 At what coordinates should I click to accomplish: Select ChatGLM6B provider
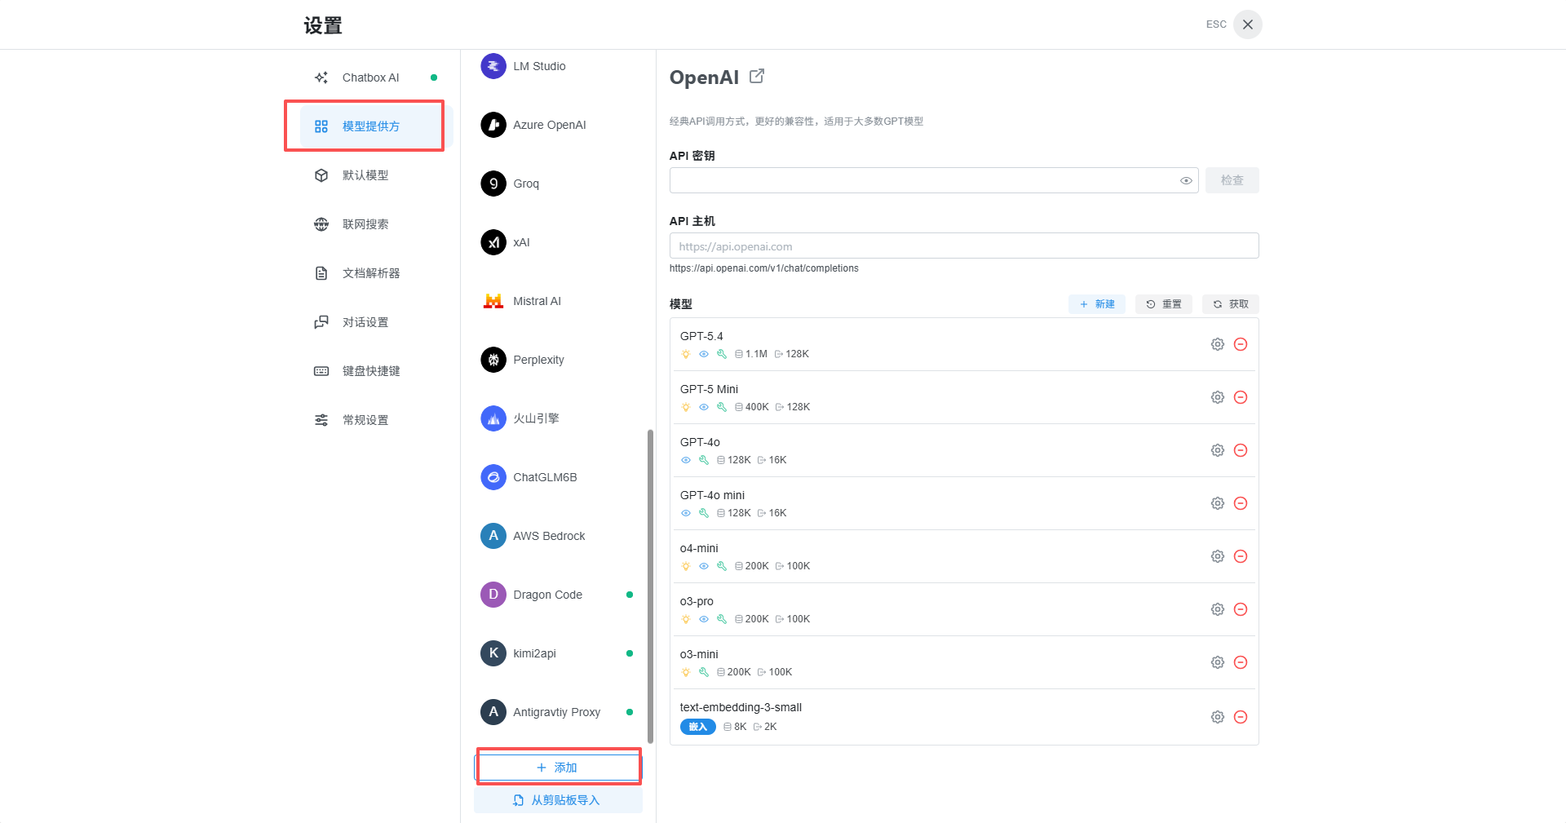tap(557, 477)
